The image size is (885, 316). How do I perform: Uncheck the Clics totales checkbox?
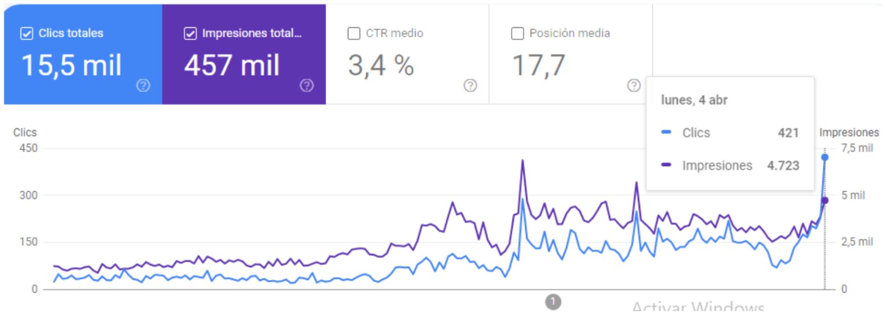[x=27, y=34]
